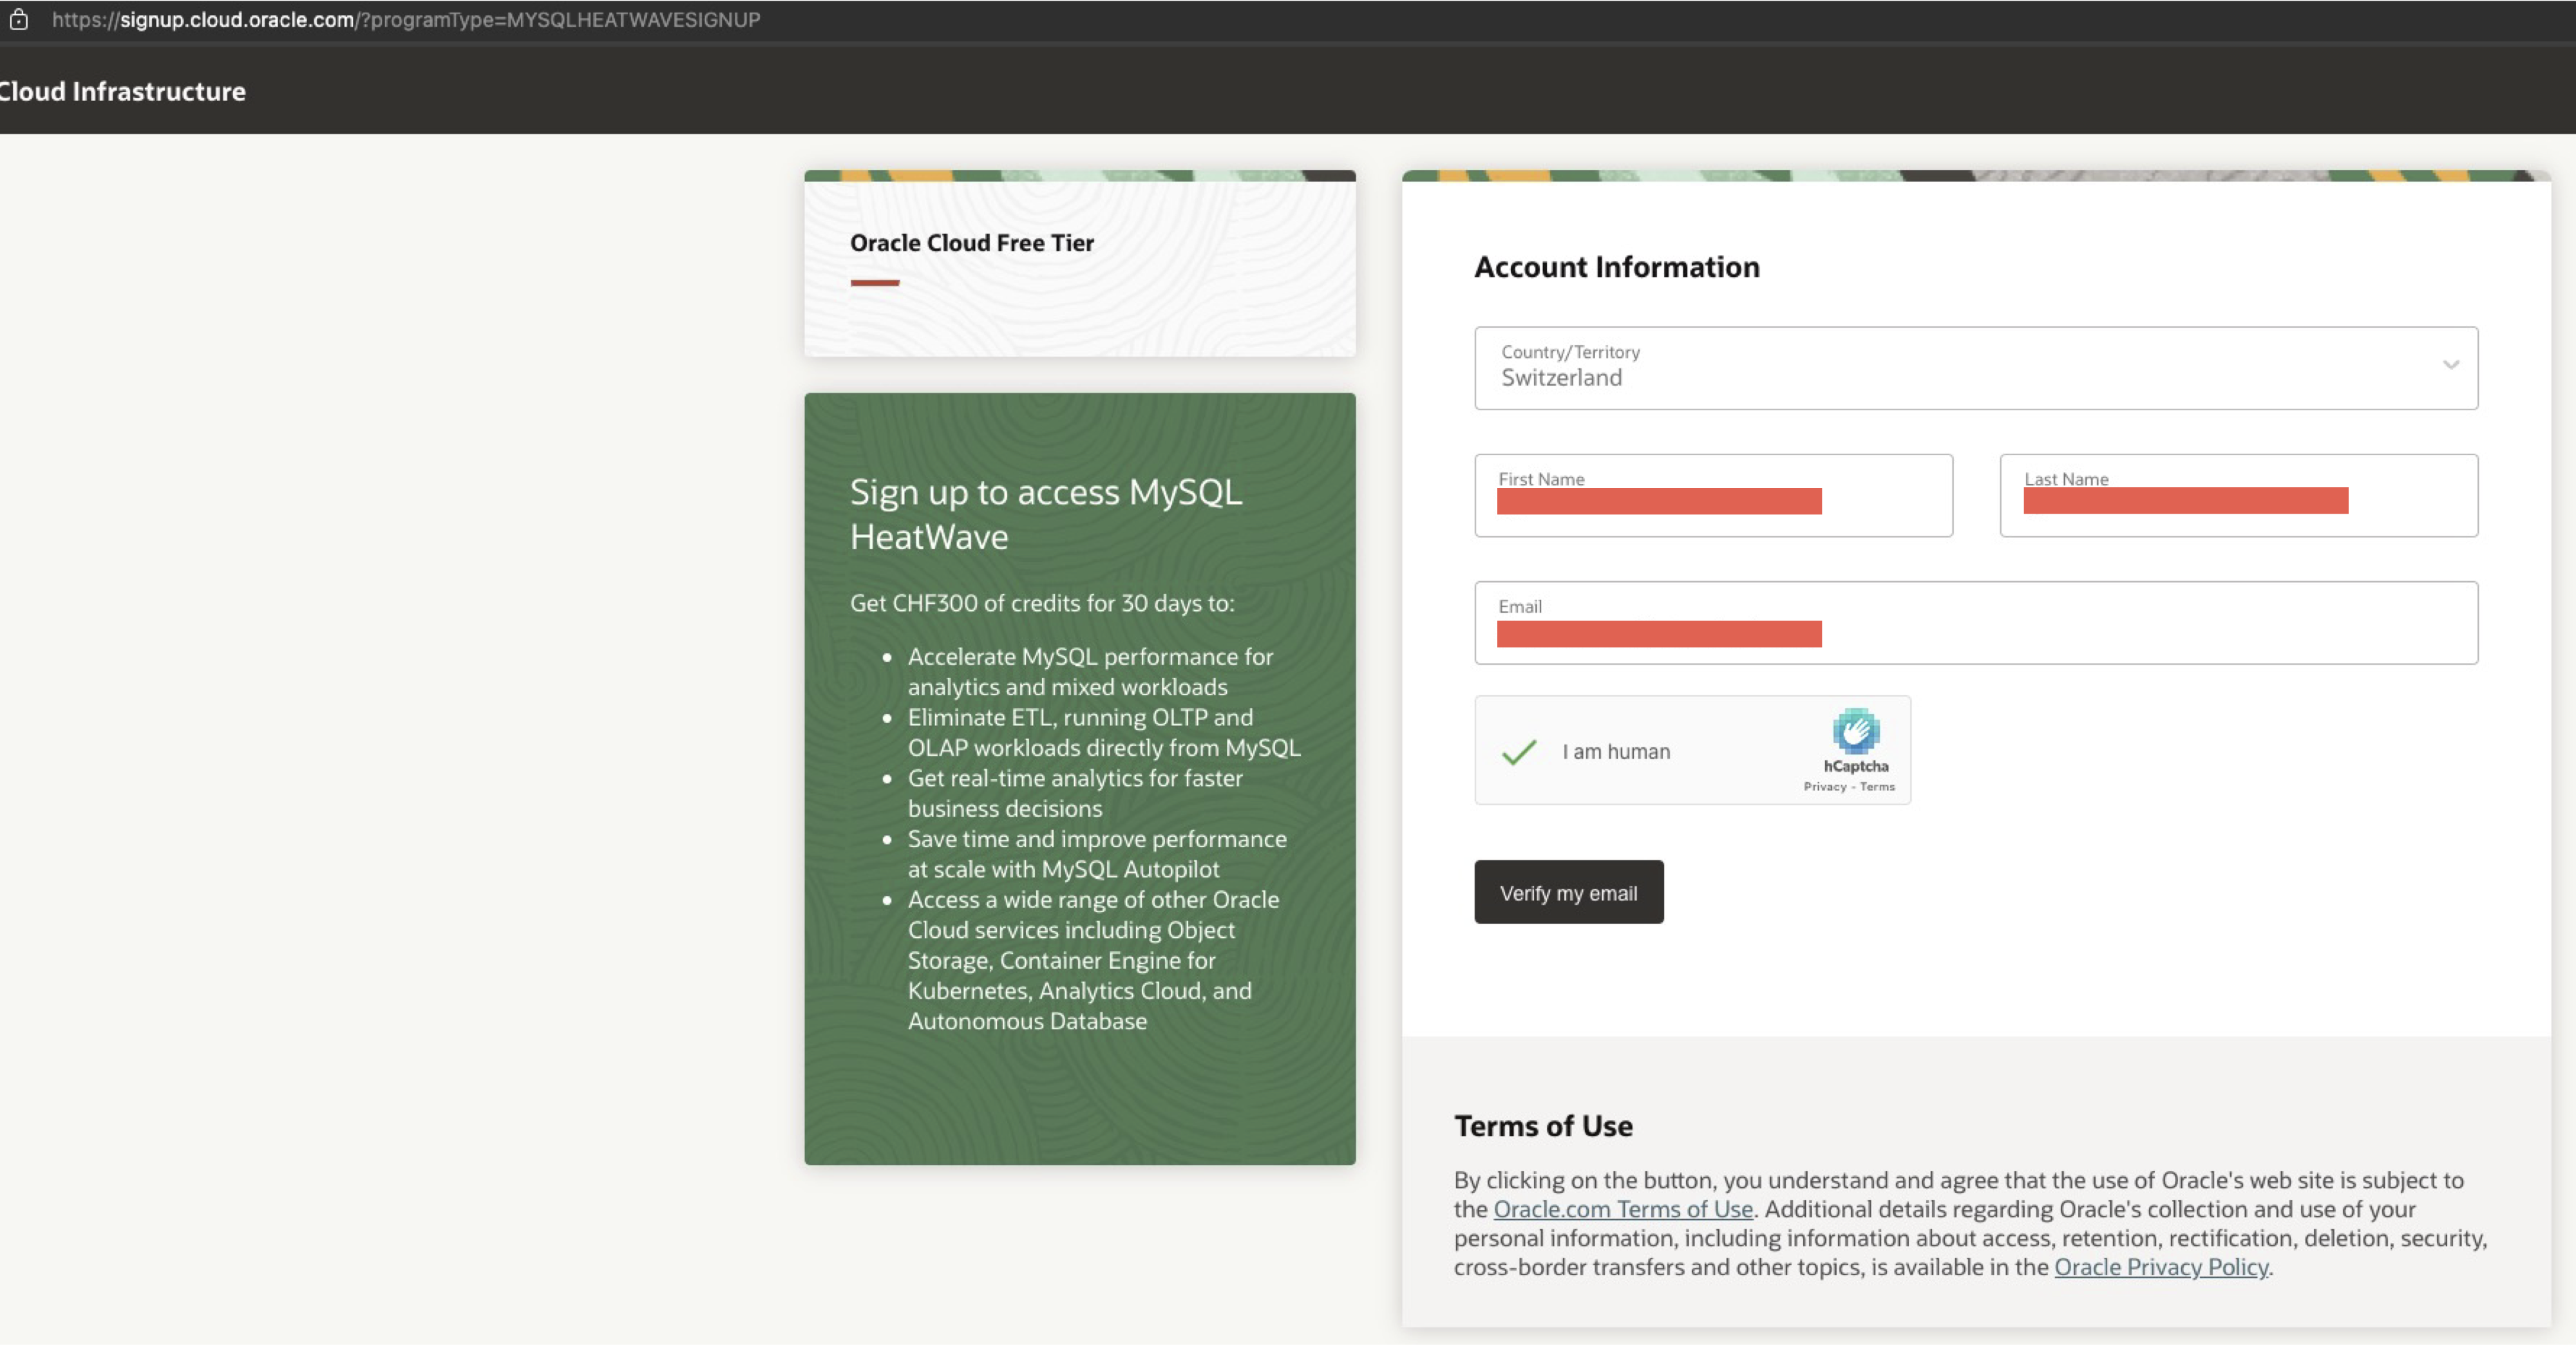Click the 'Sign up to access MySQL HeatWave' heading
Screen dimensions: 2576x1346
pos(1046,514)
